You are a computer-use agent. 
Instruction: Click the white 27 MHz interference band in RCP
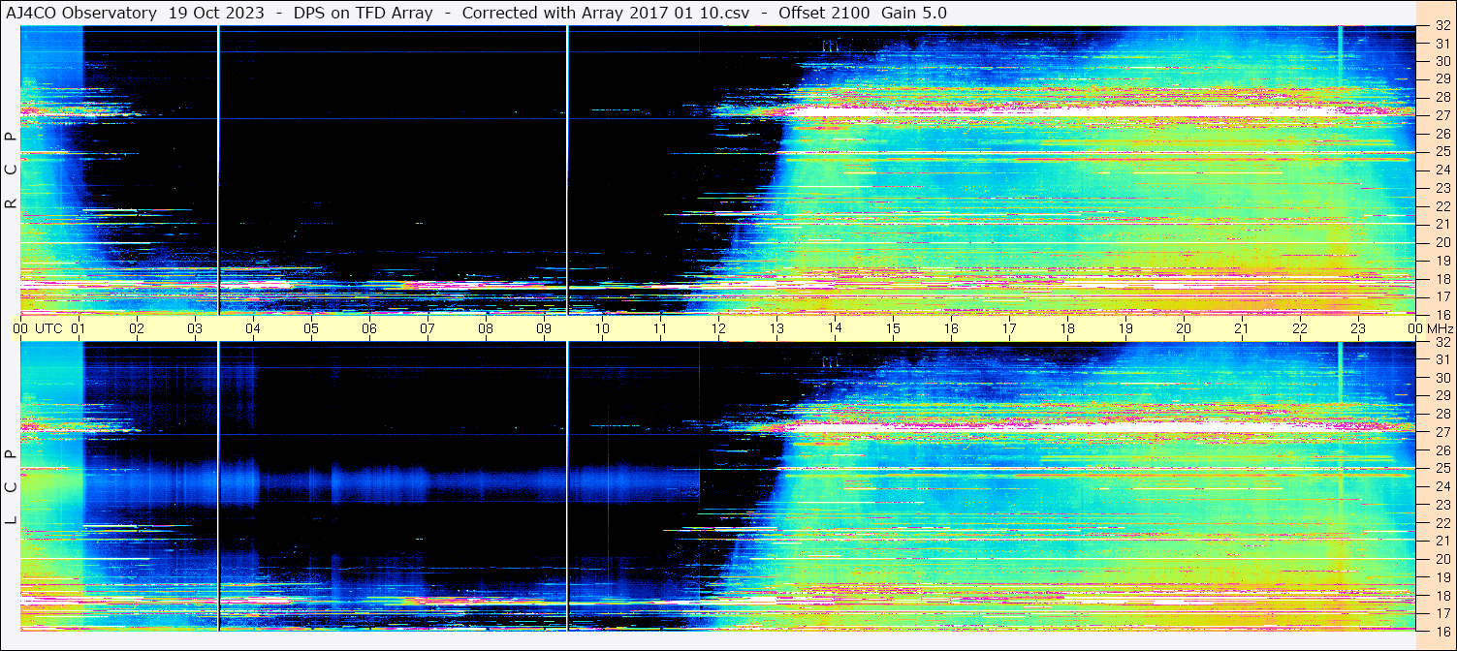(x=1066, y=112)
